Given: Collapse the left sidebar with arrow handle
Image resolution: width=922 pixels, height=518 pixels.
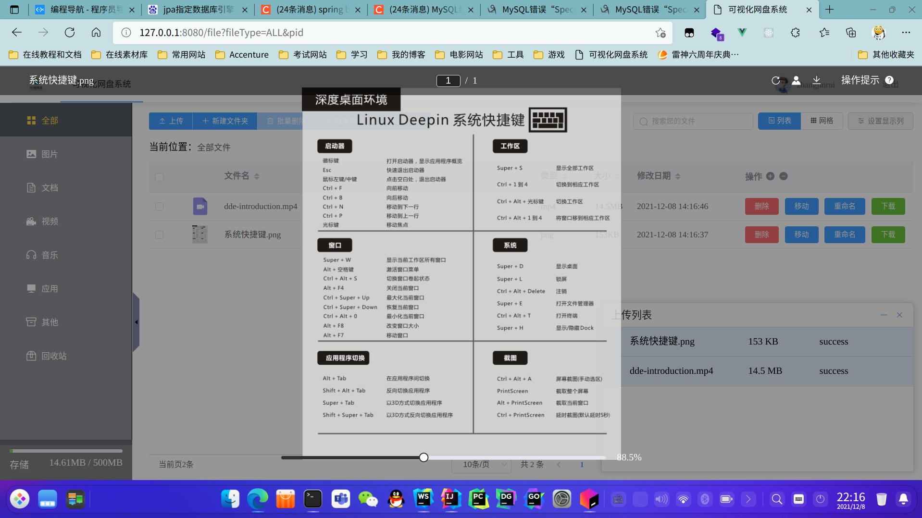Looking at the screenshot, I should 136,322.
